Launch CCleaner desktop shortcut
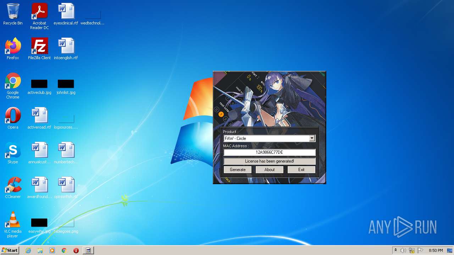Screen dimensions: 454x255 13,188
